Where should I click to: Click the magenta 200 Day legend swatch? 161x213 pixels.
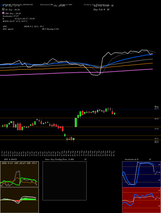[3, 13]
